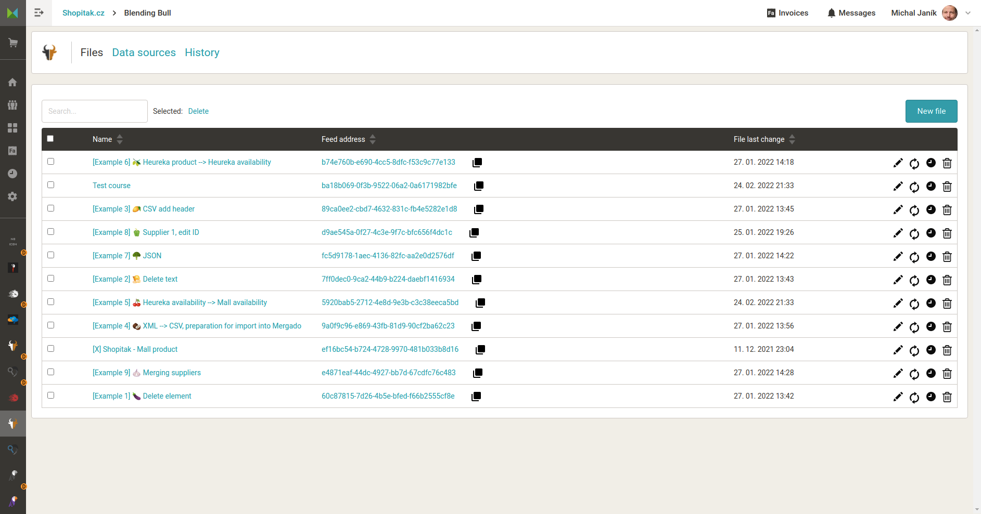This screenshot has width=981, height=514.
Task: Edit [Example 8] Supplier 1 with pencil icon
Action: coord(898,233)
